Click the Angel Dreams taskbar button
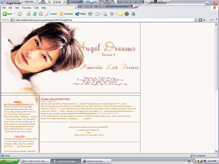 (66, 161)
